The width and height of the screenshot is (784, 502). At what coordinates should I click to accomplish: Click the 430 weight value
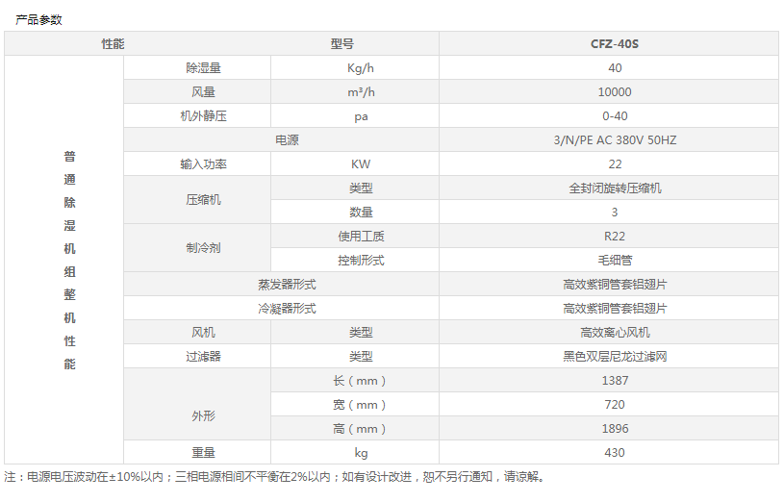click(615, 453)
